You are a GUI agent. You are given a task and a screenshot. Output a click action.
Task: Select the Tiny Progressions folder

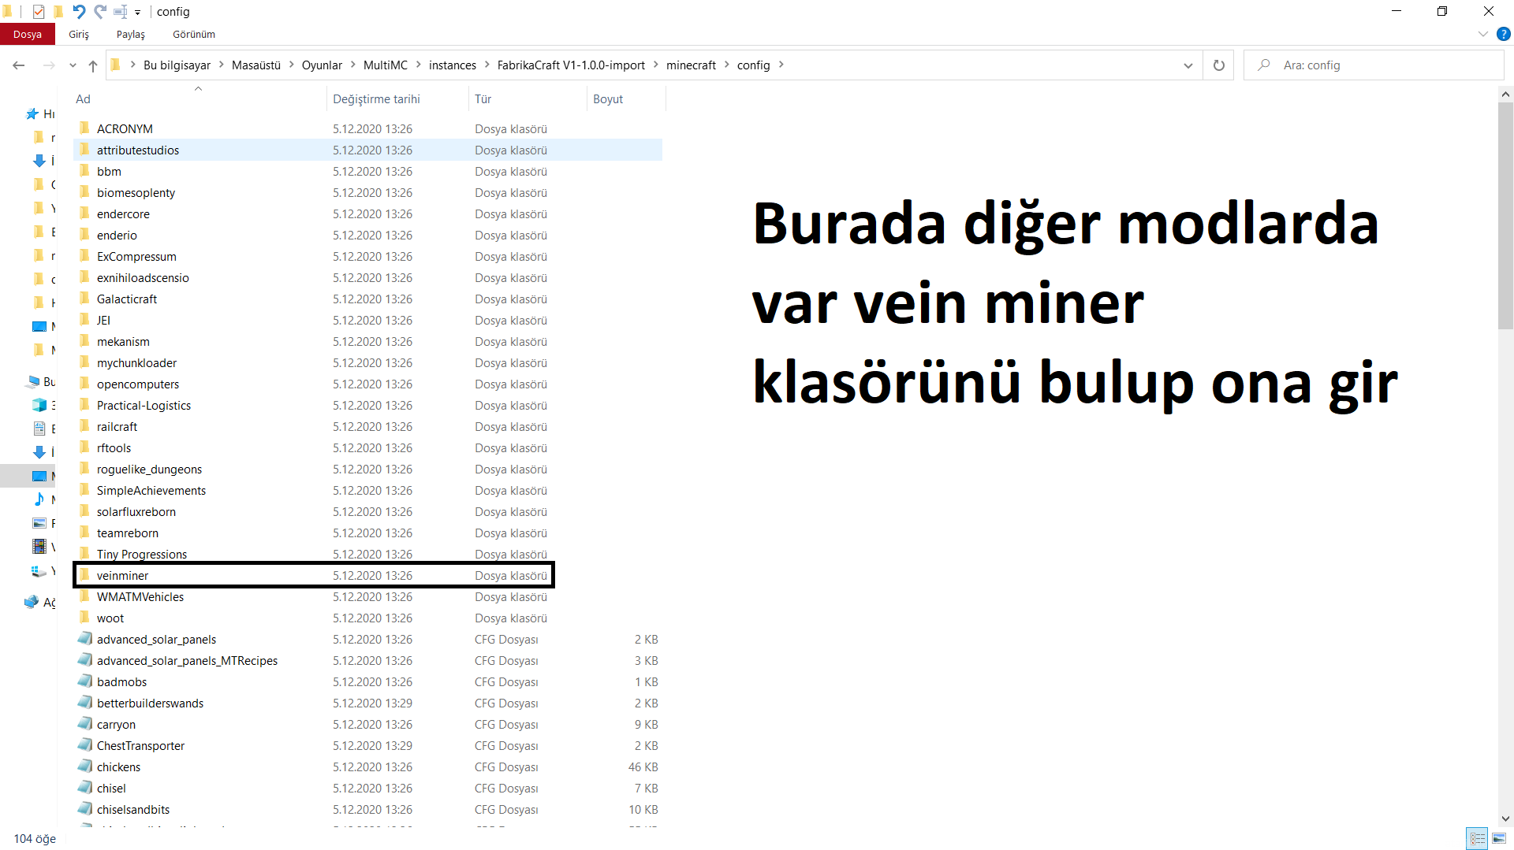click(x=367, y=554)
